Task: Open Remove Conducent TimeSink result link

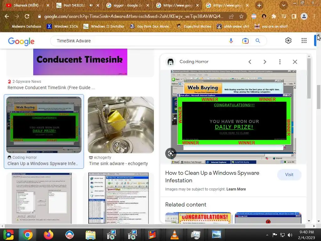Action: pyautogui.click(x=51, y=88)
